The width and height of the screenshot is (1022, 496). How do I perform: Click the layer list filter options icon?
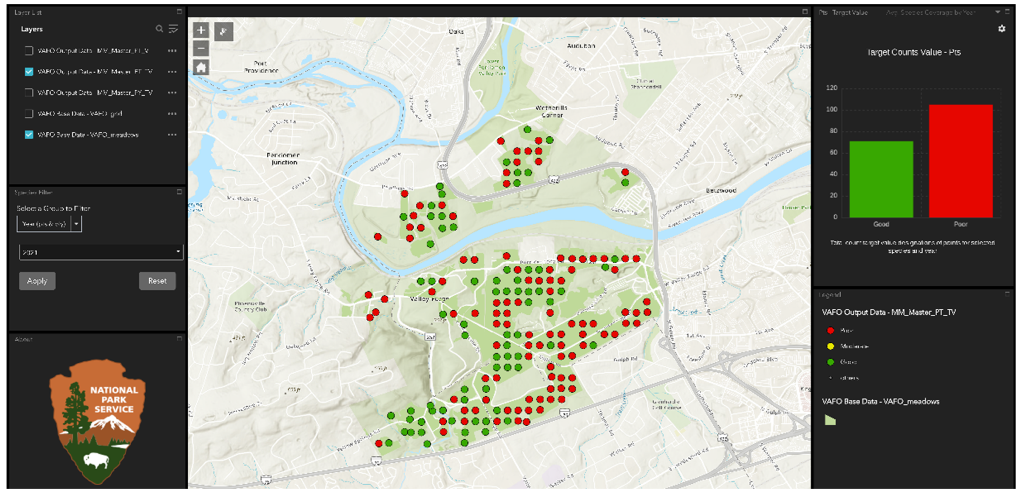173,29
